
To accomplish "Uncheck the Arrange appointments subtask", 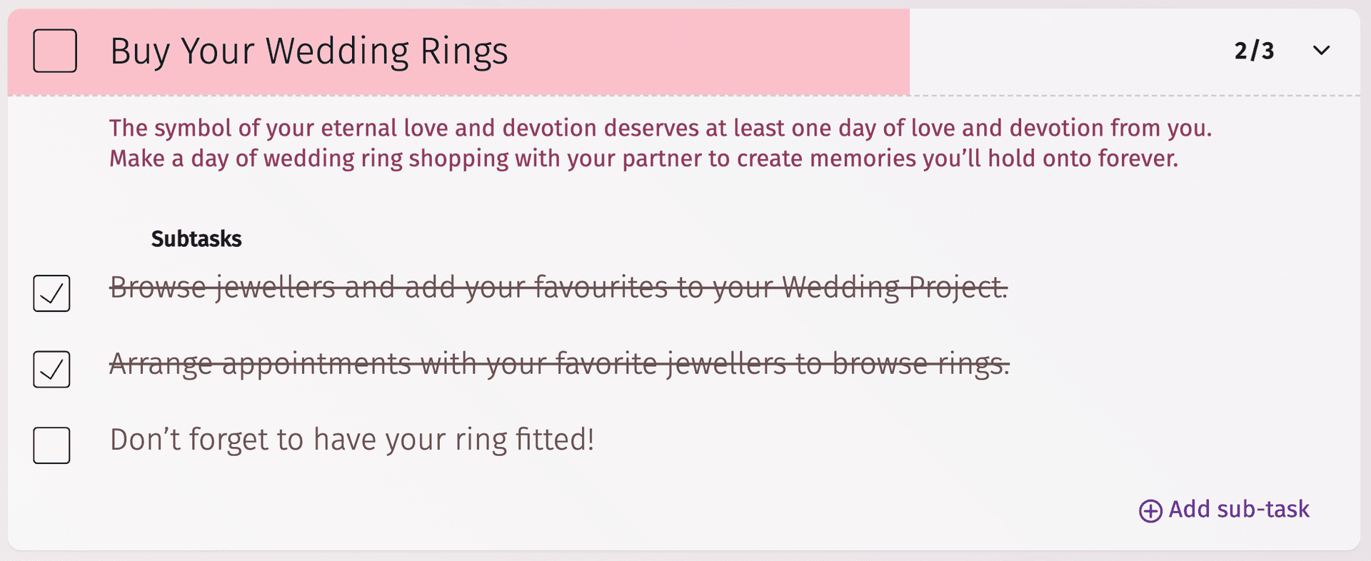I will click(51, 369).
